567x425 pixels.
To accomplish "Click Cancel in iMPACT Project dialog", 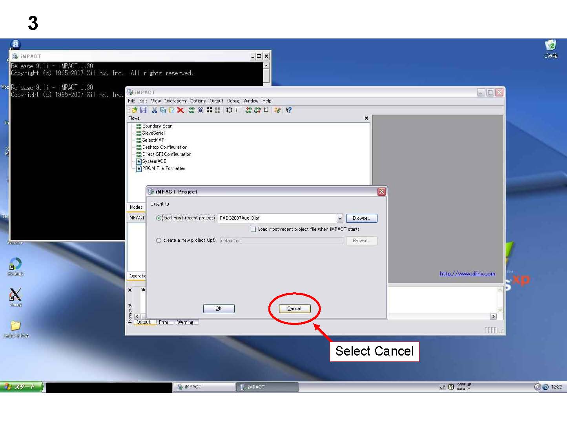I will click(x=294, y=308).
